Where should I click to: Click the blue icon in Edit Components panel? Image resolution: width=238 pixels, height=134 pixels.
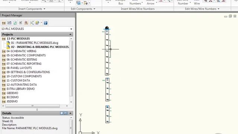(x=78, y=3)
